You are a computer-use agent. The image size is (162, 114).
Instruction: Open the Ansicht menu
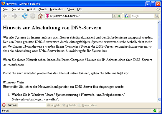(31, 9)
